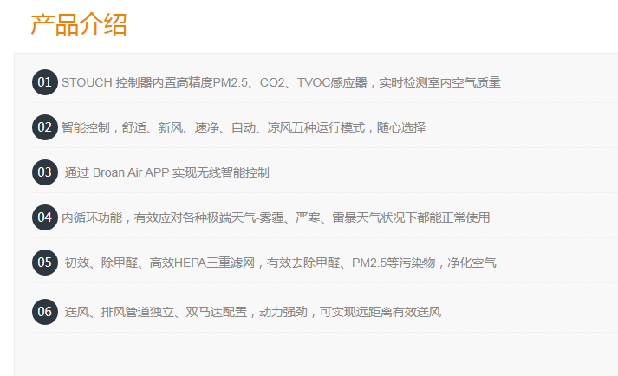Select the 智能控制 five modes description line
This screenshot has height=376, width=618.
[x=244, y=127]
